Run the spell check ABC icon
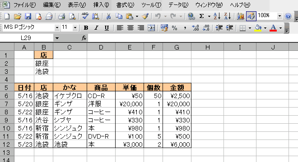 point(85,16)
